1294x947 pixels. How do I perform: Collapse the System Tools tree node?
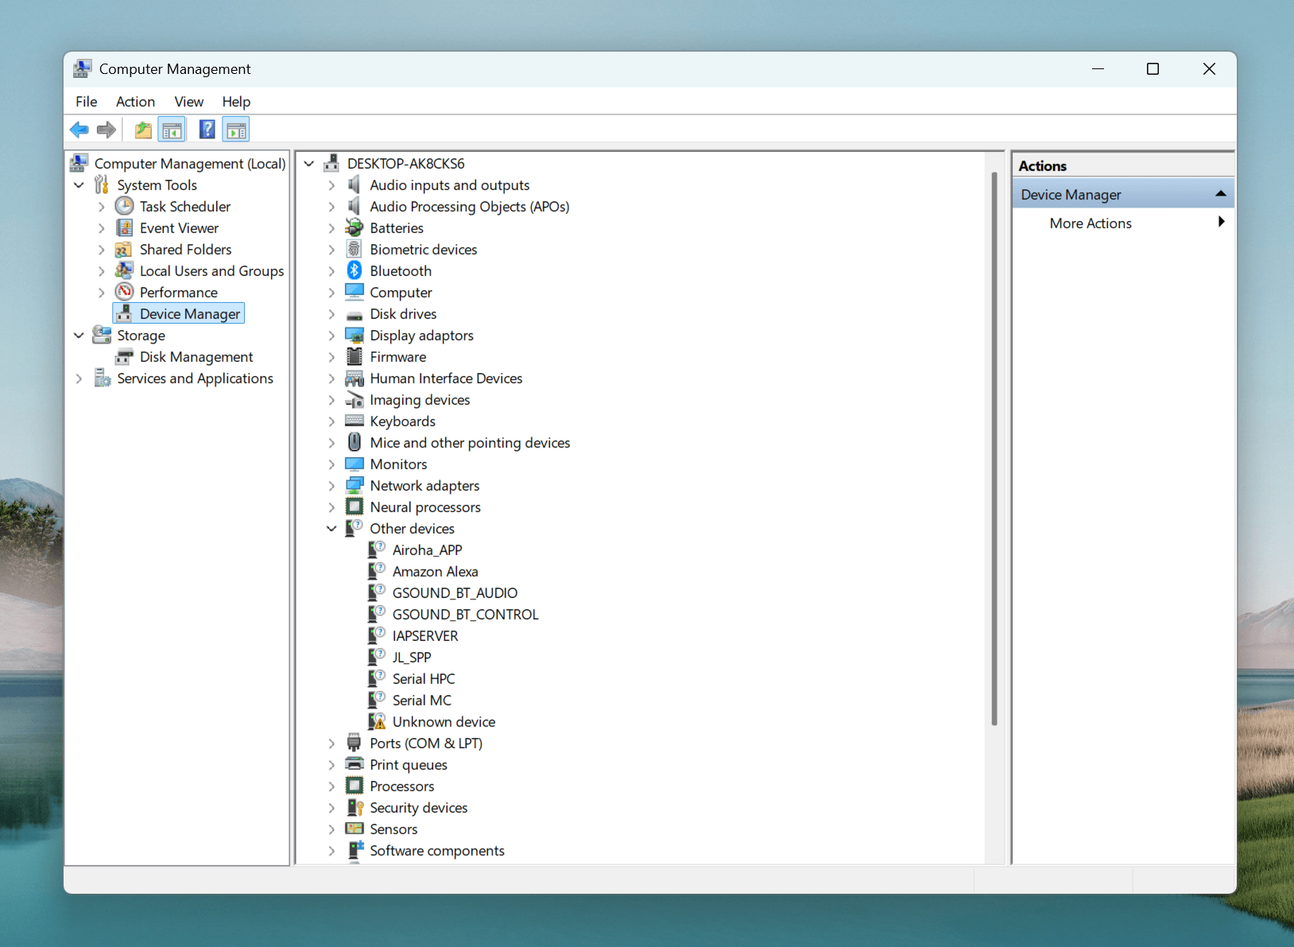click(79, 185)
